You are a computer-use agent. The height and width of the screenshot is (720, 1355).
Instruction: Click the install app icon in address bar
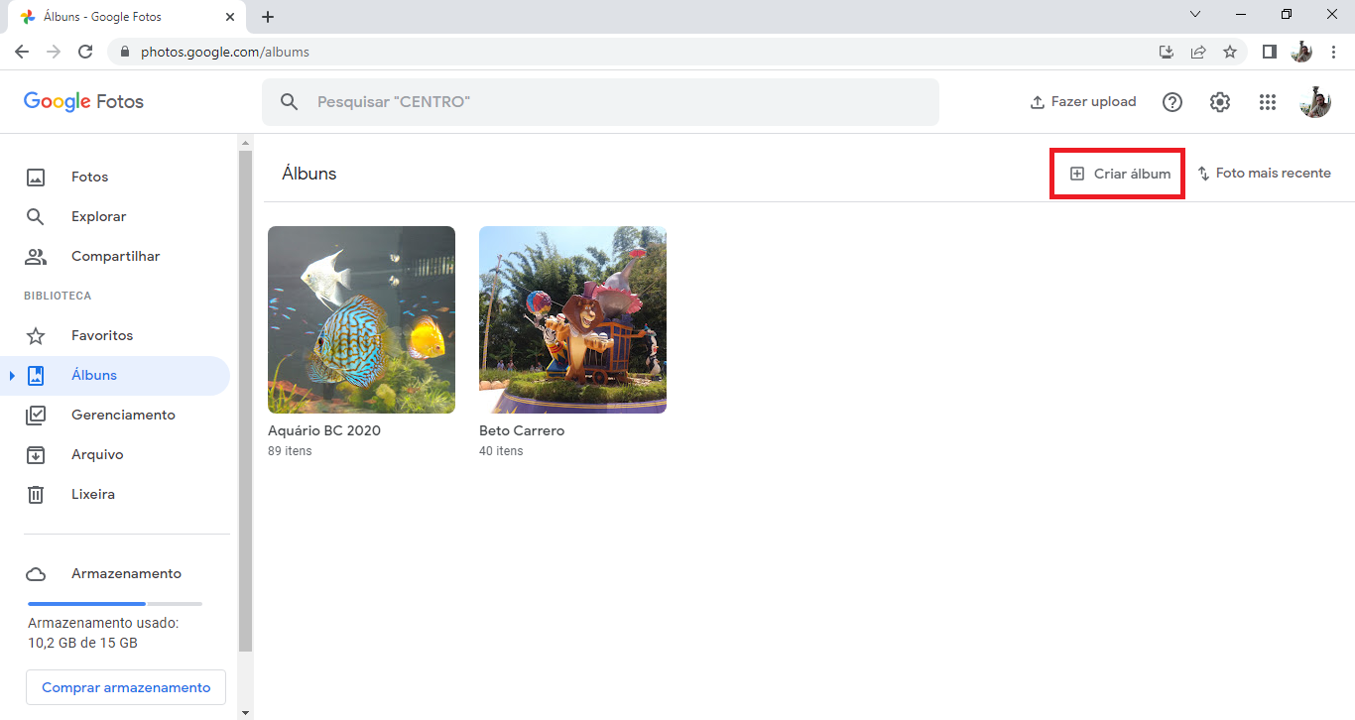[x=1167, y=52]
